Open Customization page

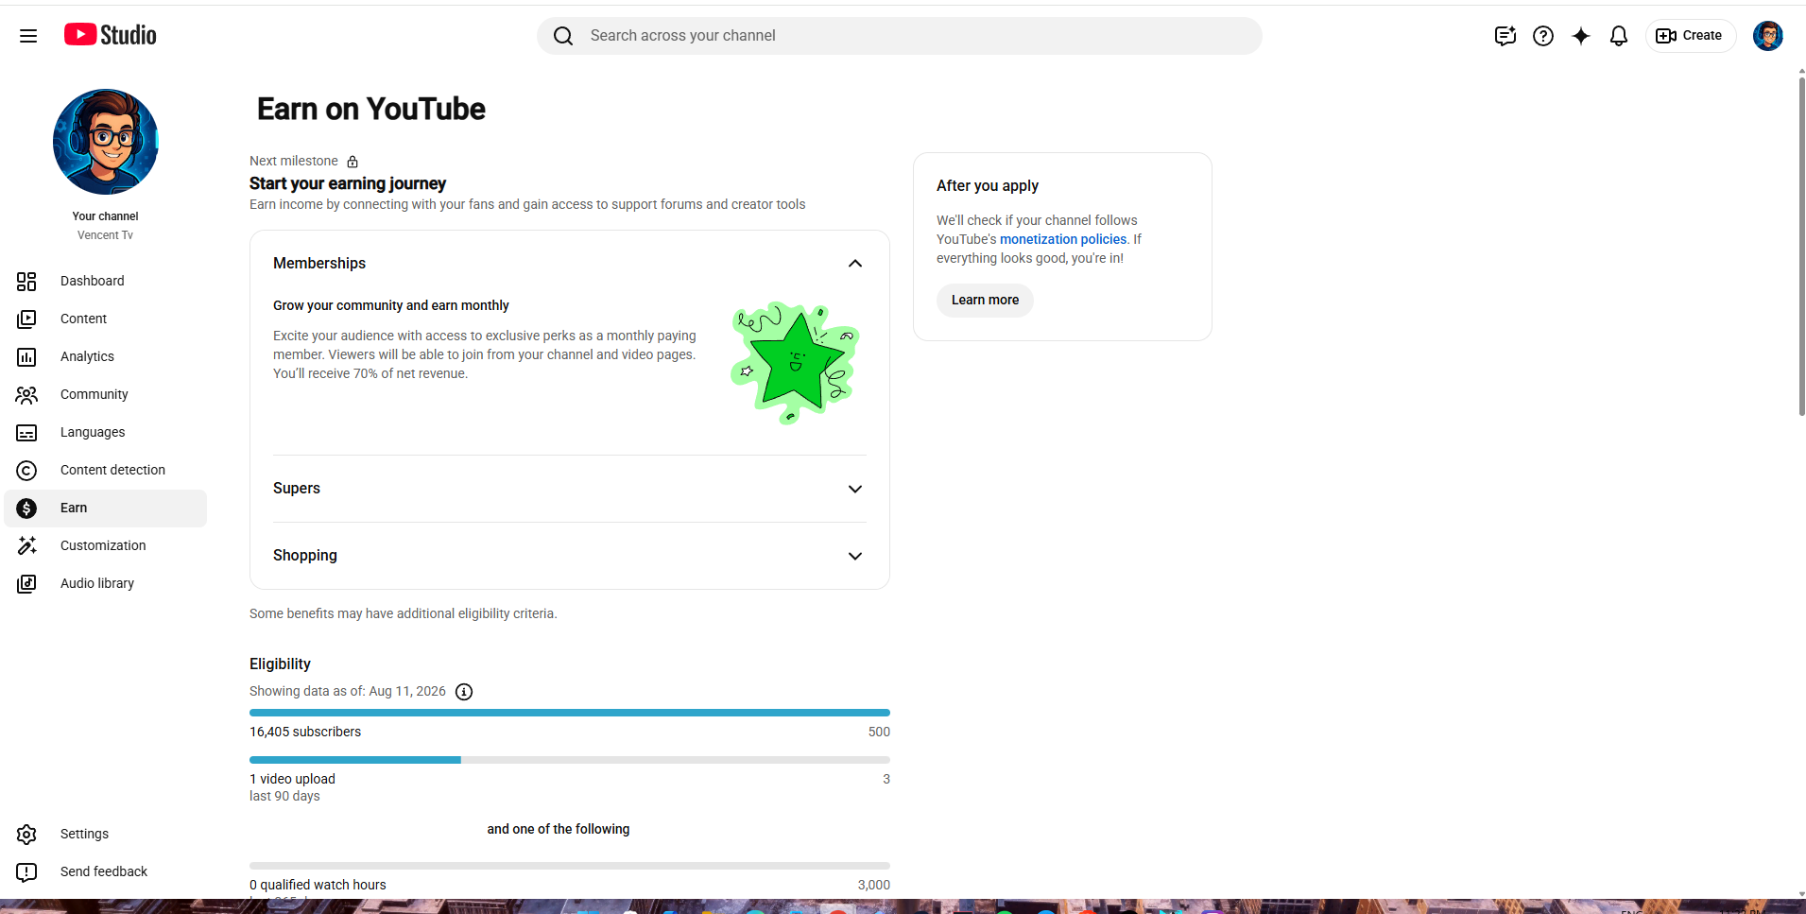[103, 545]
